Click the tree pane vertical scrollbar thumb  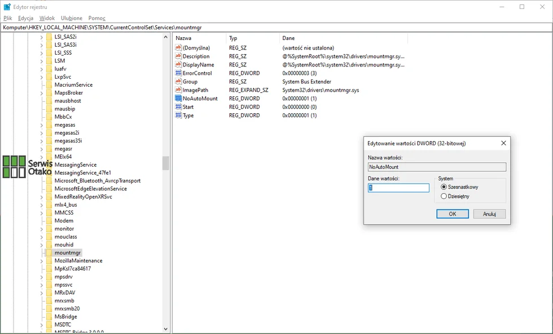(166, 163)
